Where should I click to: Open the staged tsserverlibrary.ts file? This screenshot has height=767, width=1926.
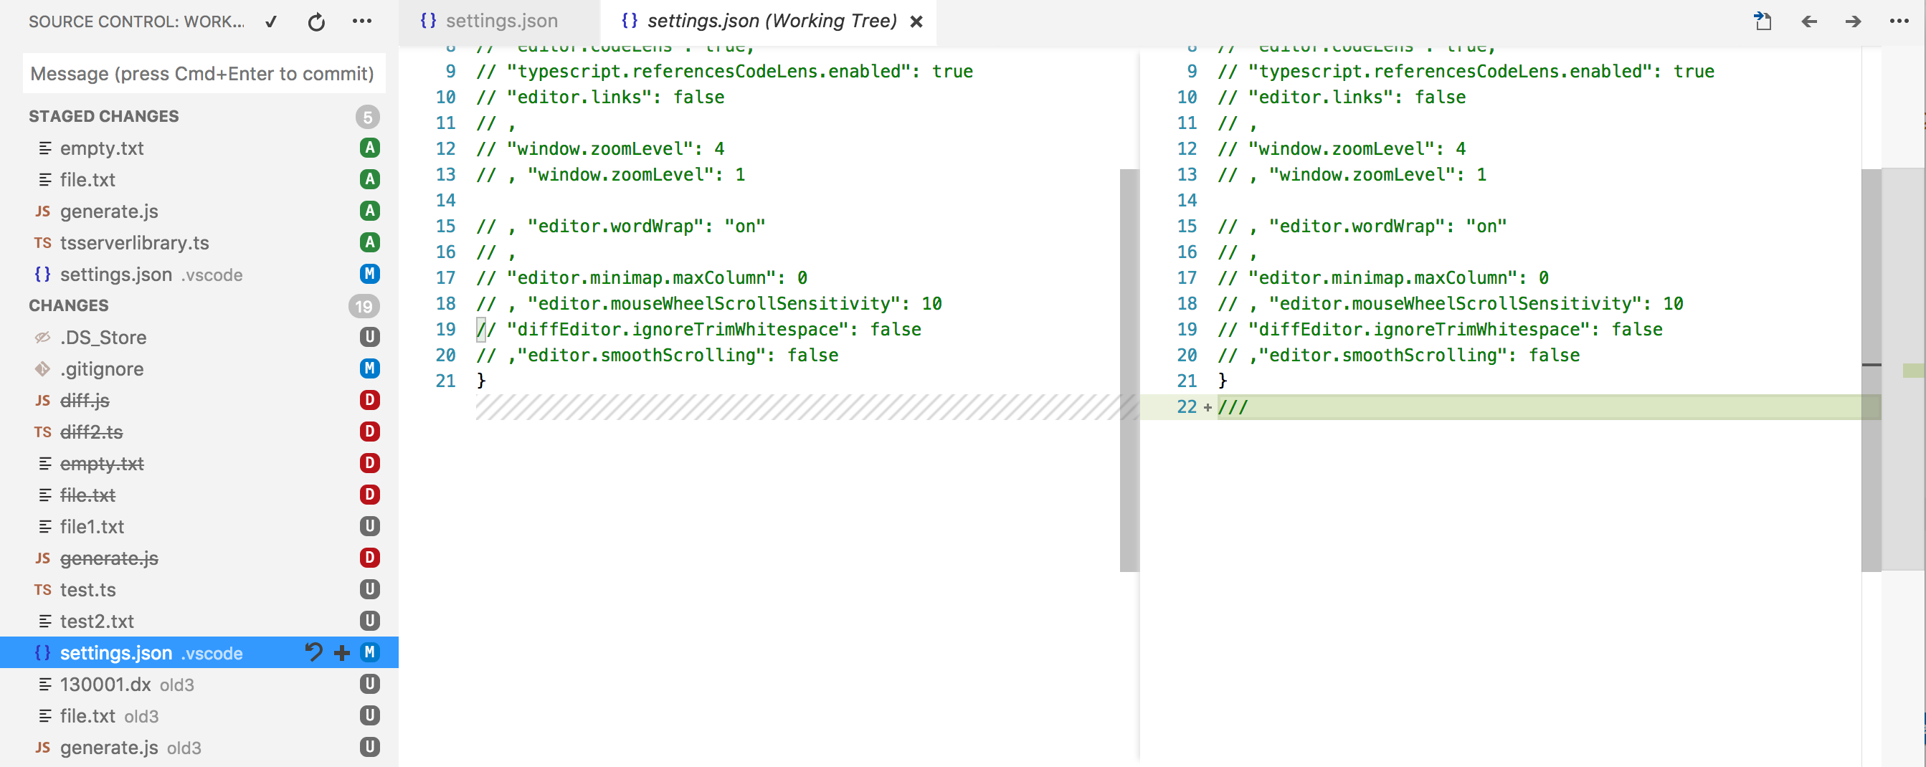click(135, 242)
